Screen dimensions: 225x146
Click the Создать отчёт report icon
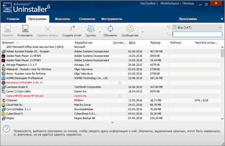tap(72, 28)
